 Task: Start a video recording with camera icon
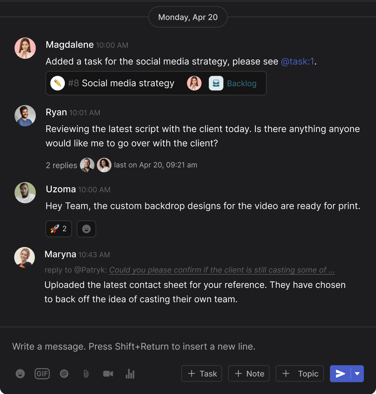pos(108,374)
